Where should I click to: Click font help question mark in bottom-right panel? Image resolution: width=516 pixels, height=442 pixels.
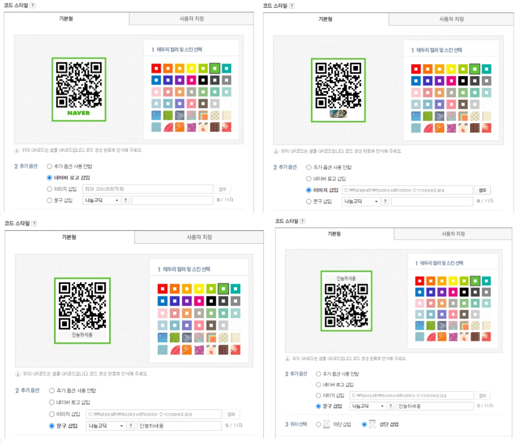(x=390, y=406)
